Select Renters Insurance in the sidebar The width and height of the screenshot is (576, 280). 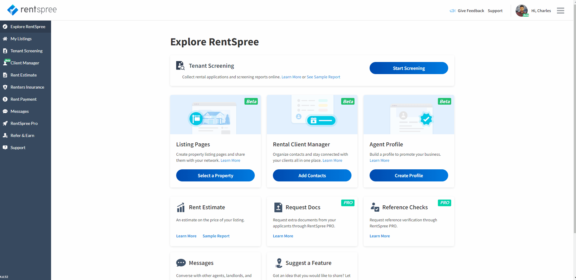click(25, 87)
